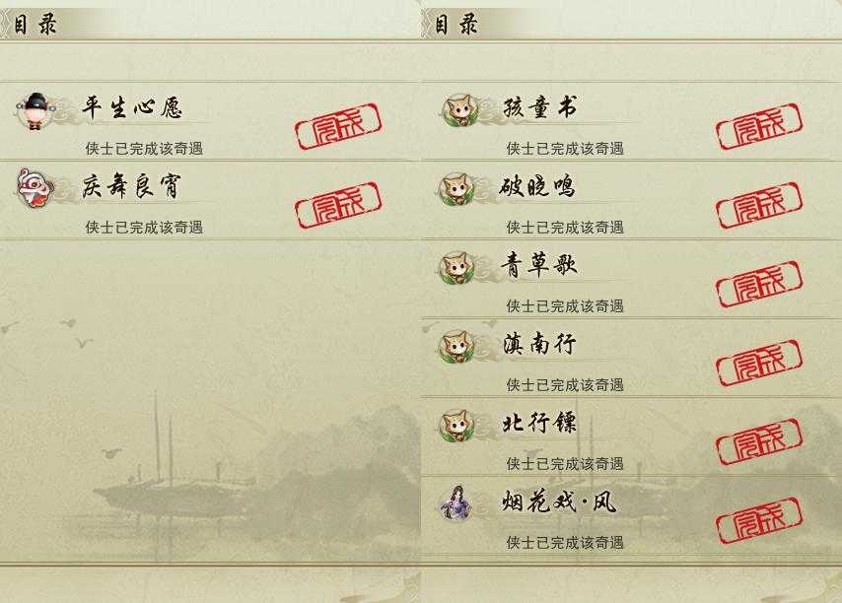
Task: Select the 北行镖 entry title
Action: click(539, 423)
